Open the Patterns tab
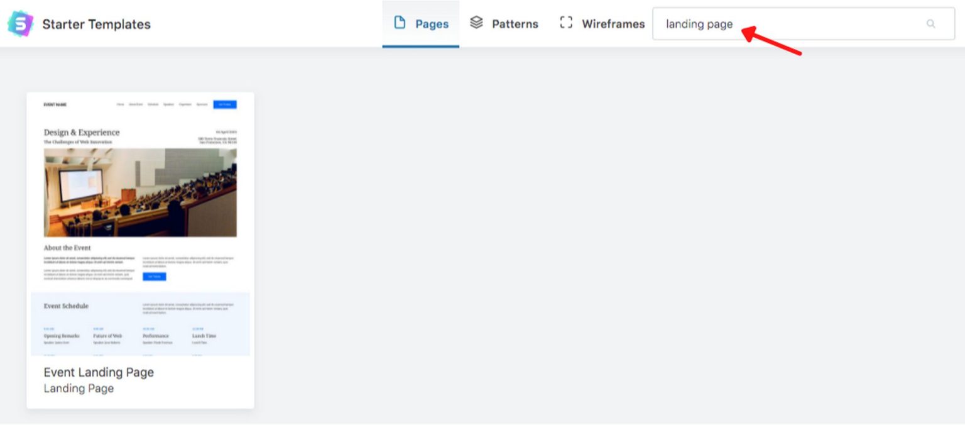The width and height of the screenshot is (965, 425). [504, 24]
